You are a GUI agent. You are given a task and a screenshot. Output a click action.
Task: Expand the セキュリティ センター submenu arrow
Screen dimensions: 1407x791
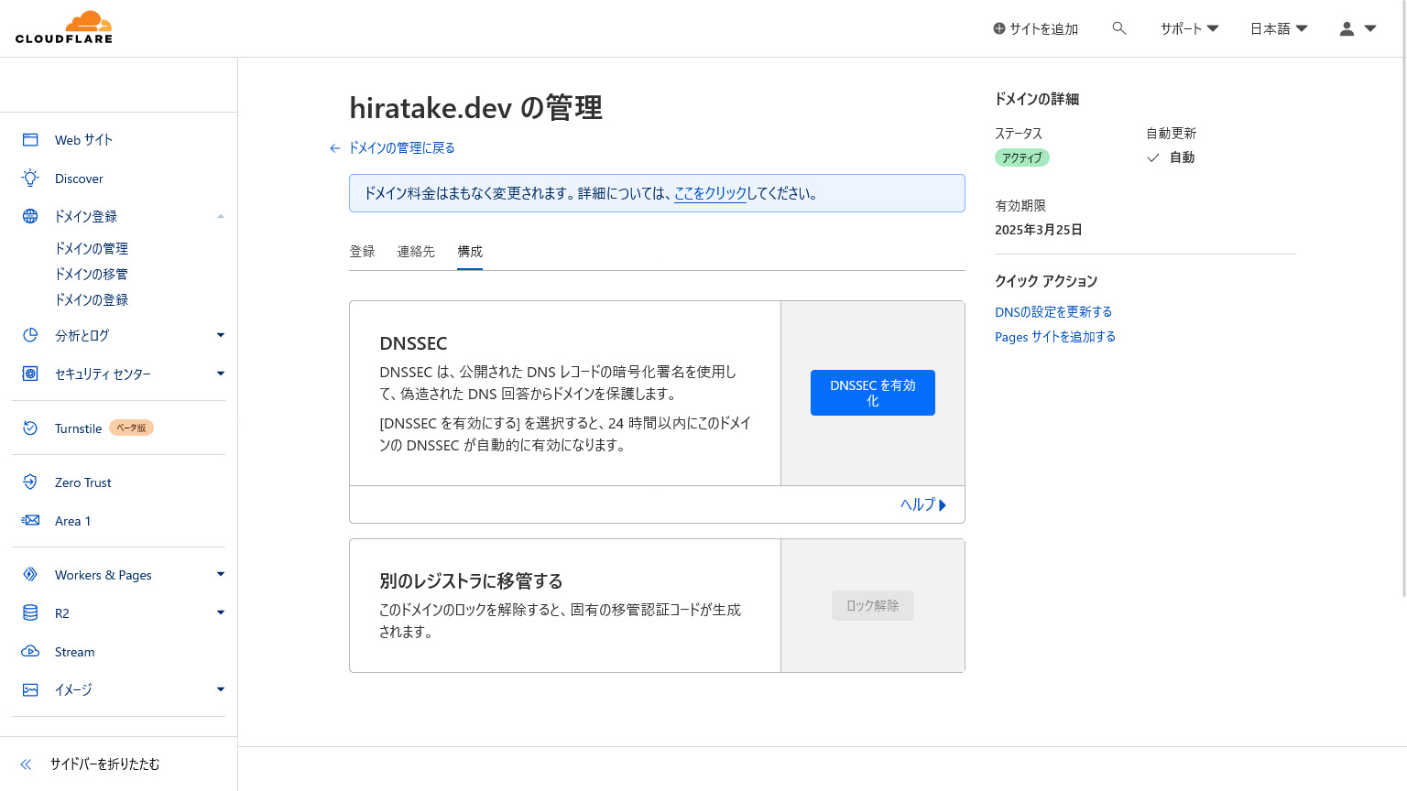221,374
